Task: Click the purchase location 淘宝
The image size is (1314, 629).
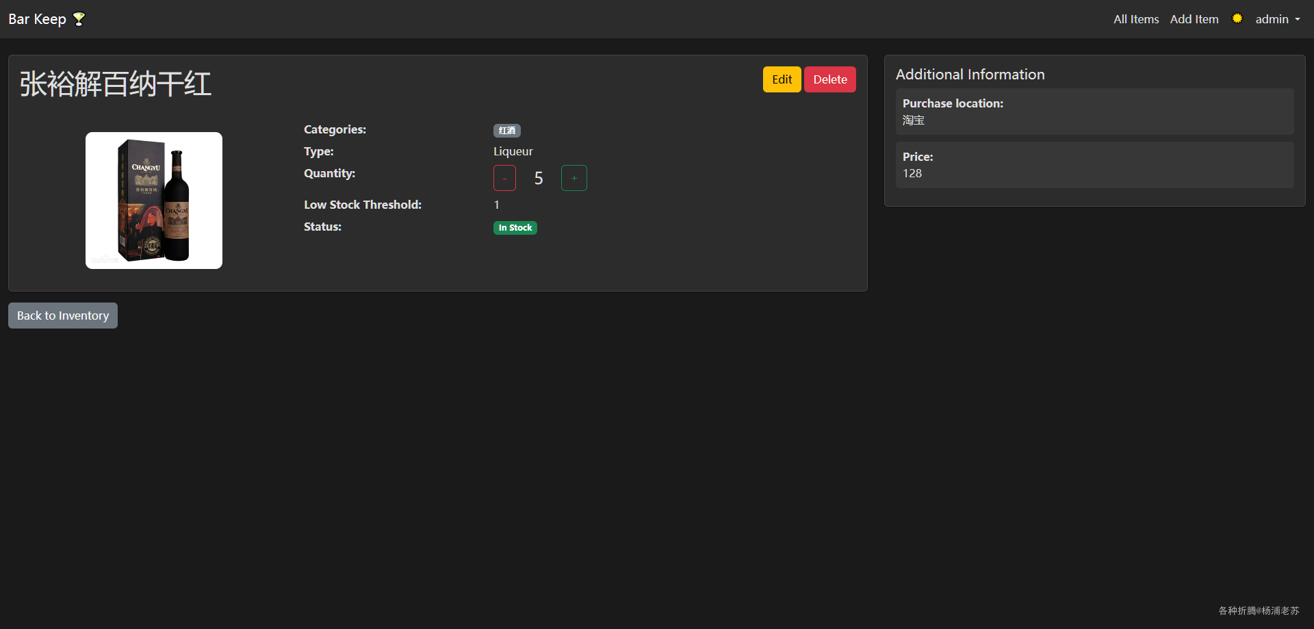Action: (914, 120)
